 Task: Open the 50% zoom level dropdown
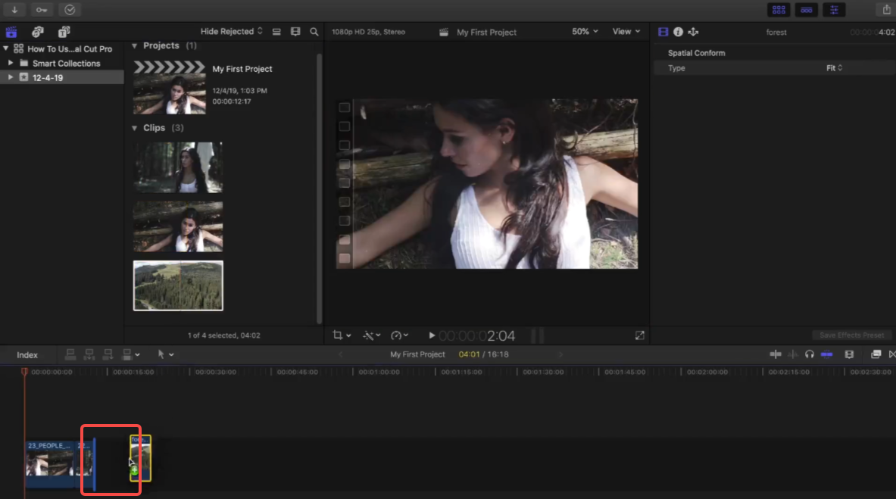coord(585,32)
